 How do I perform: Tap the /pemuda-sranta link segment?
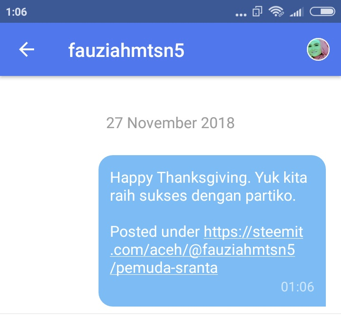click(x=164, y=268)
